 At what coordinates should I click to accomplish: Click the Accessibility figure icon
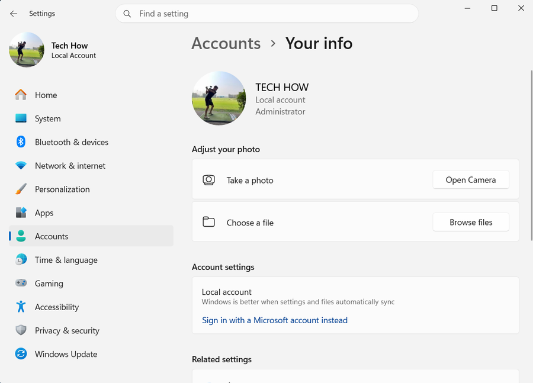point(21,307)
